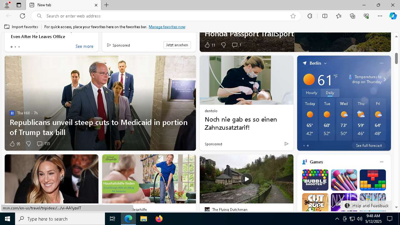This screenshot has height=225, width=400.
Task: Launch Cut the Rope game tile
Action: 315,202
